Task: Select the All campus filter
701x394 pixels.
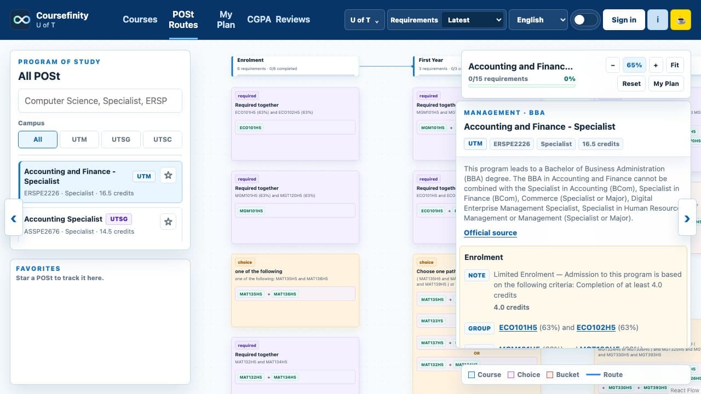Action: tap(38, 139)
